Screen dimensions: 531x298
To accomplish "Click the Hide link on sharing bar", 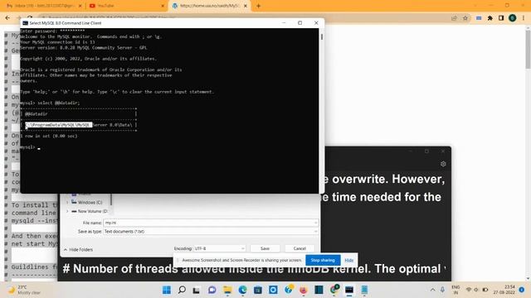I will [x=348, y=260].
